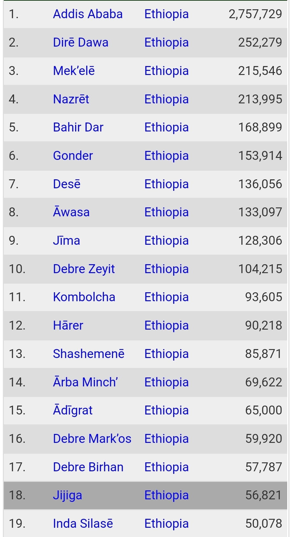Click the Ārba Minch' link

click(x=85, y=382)
